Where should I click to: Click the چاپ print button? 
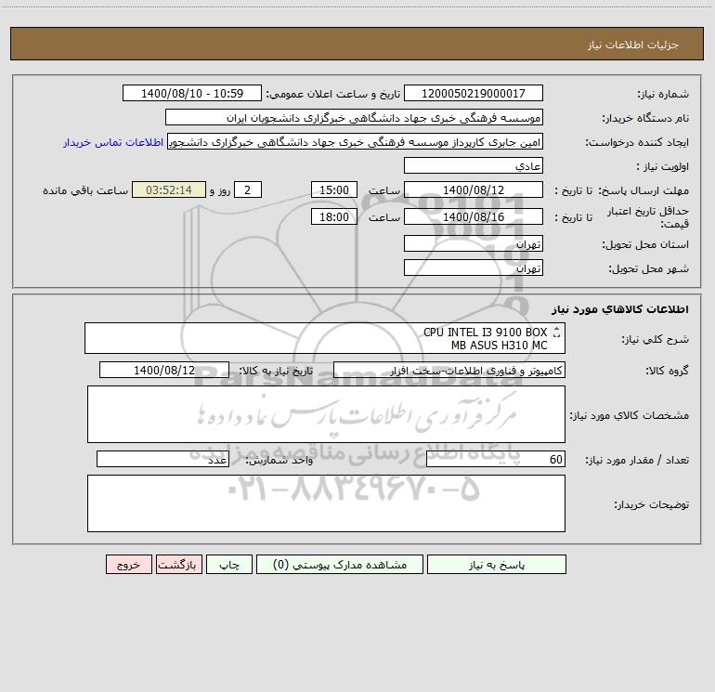(x=229, y=565)
